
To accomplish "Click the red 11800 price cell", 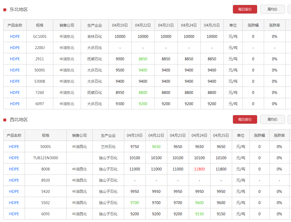I will click(199, 169).
